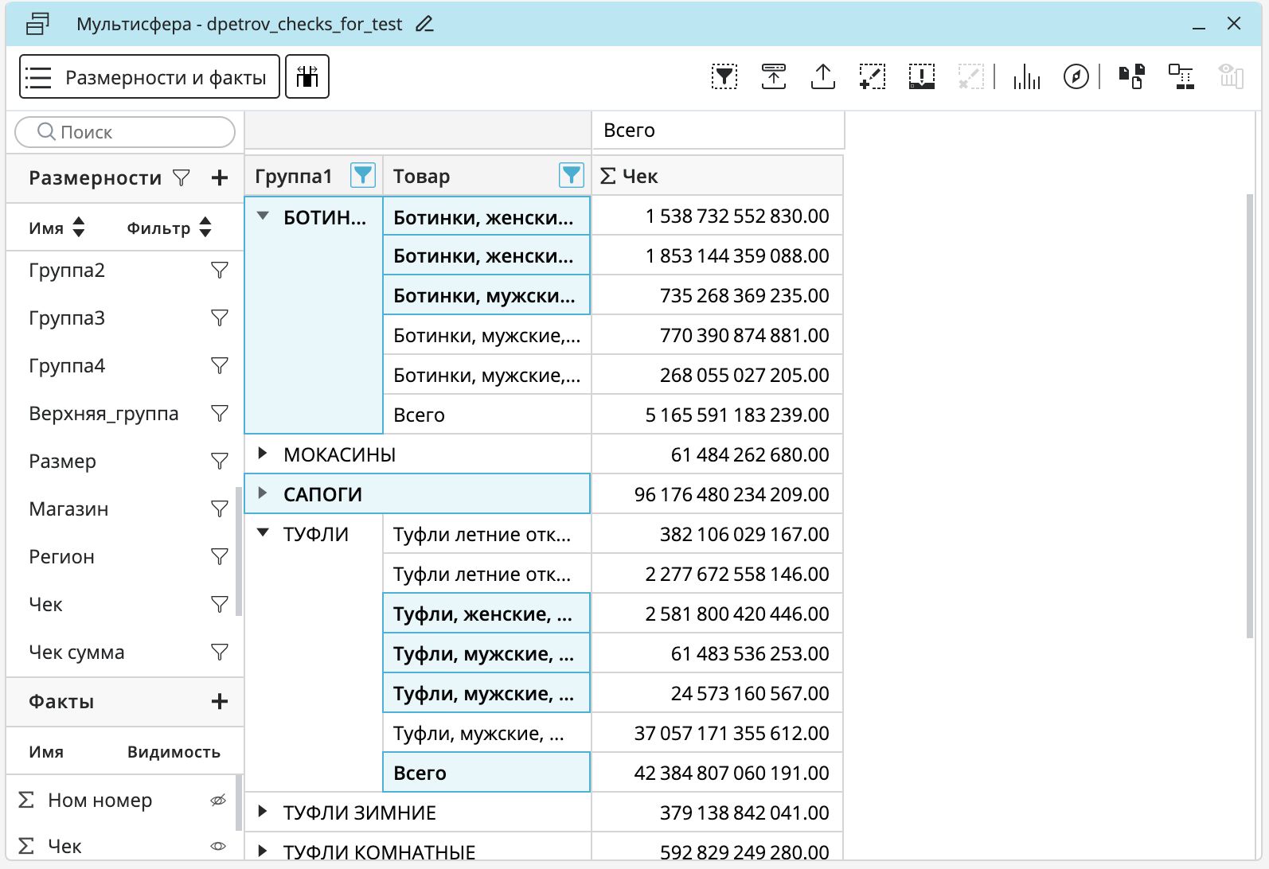The height and width of the screenshot is (869, 1269).
Task: Click the upload export arrow icon
Action: [822, 76]
